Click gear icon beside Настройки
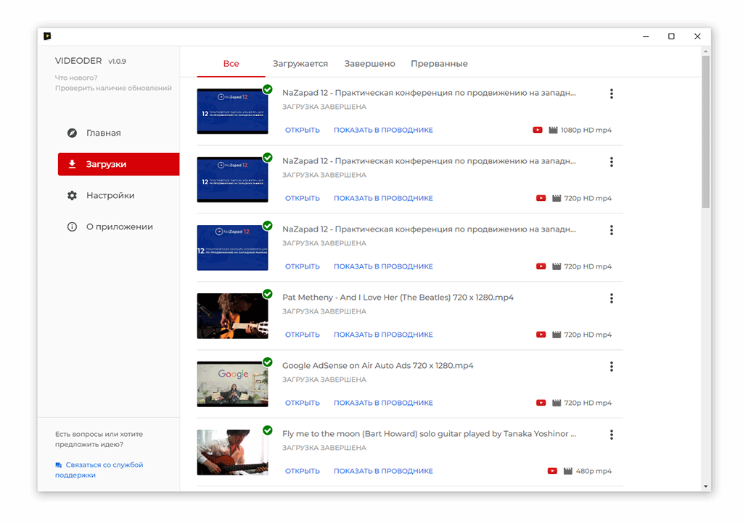The width and height of the screenshot is (743, 524). [72, 196]
